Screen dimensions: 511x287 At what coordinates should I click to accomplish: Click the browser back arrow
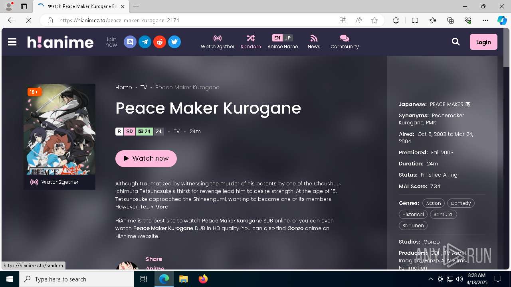click(x=11, y=20)
